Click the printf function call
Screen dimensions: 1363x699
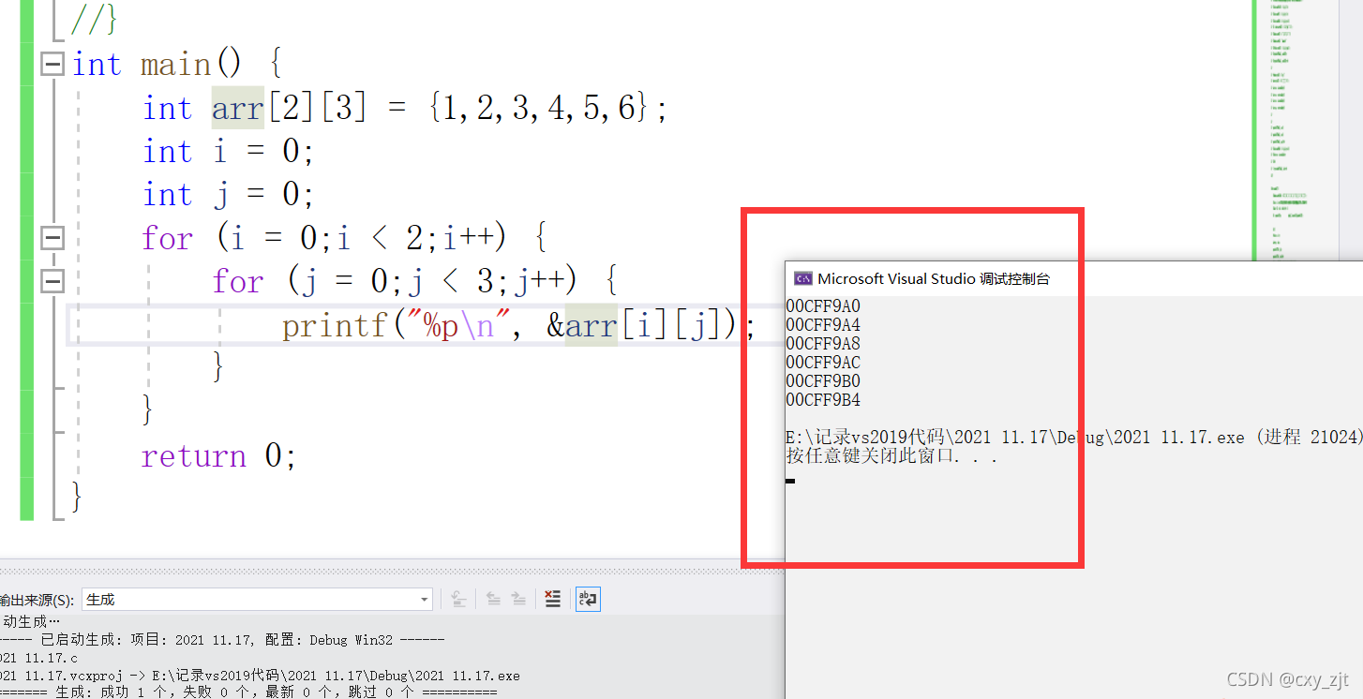click(x=335, y=326)
